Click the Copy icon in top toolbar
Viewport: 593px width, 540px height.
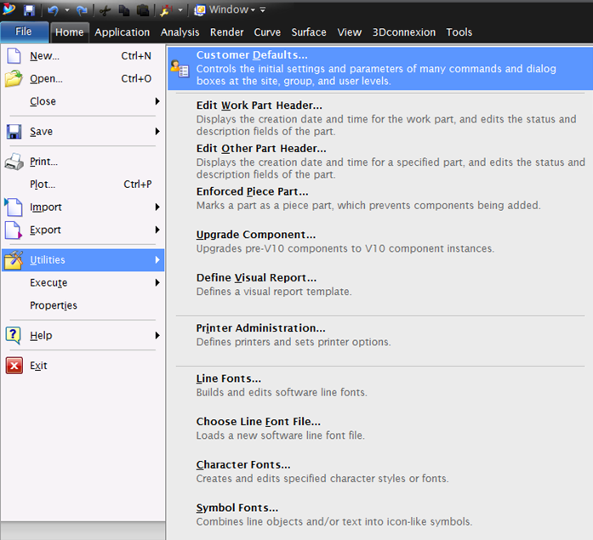tap(123, 9)
